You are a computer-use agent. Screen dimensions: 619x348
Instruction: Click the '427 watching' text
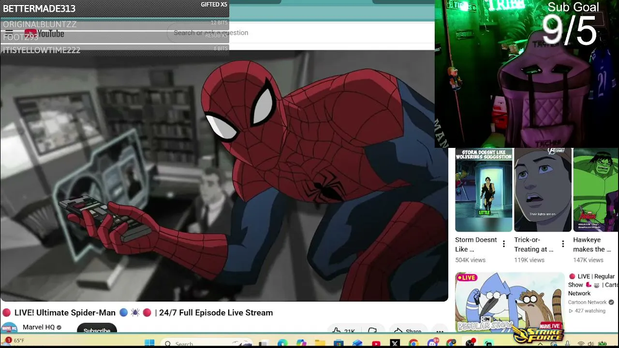[590, 311]
